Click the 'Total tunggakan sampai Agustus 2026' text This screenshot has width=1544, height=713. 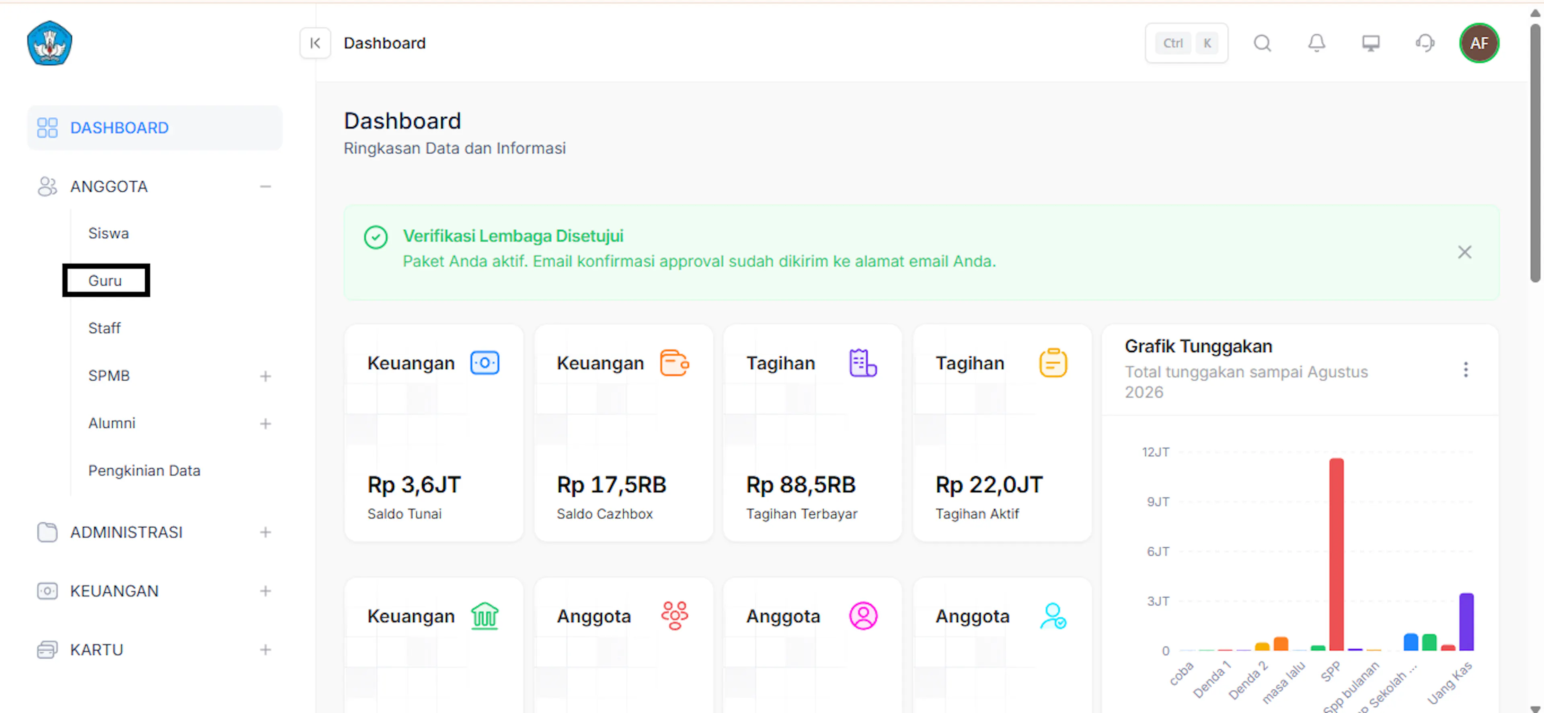click(x=1246, y=382)
